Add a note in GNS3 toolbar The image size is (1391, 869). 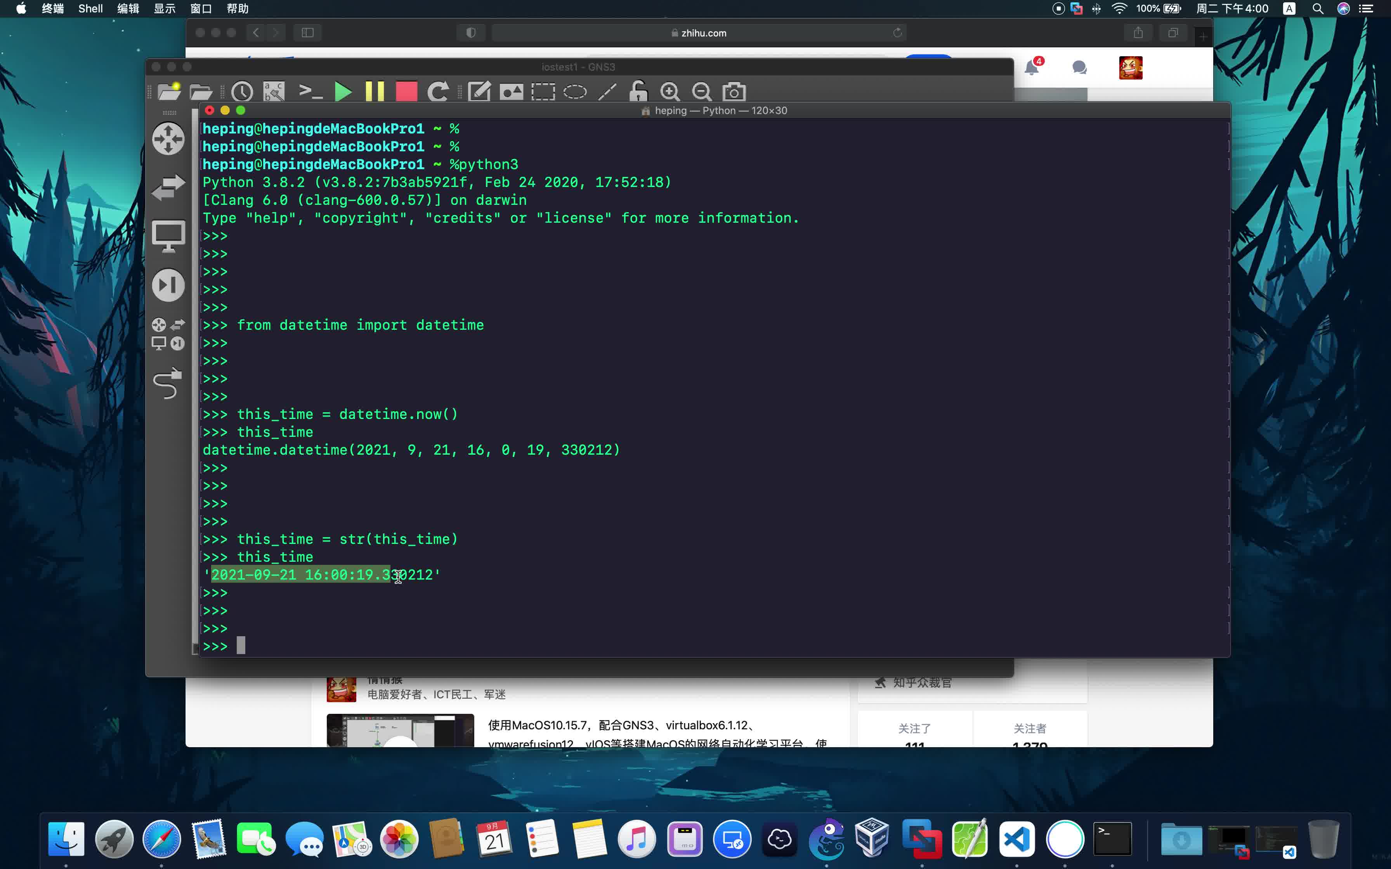pyautogui.click(x=479, y=92)
